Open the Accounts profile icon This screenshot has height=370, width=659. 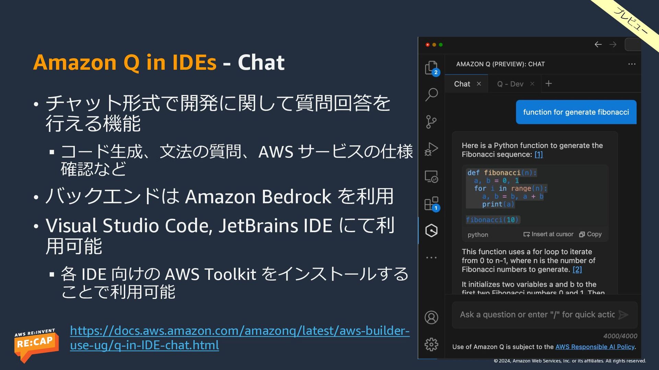(x=431, y=317)
